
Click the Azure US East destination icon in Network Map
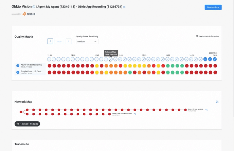coord(206,110)
